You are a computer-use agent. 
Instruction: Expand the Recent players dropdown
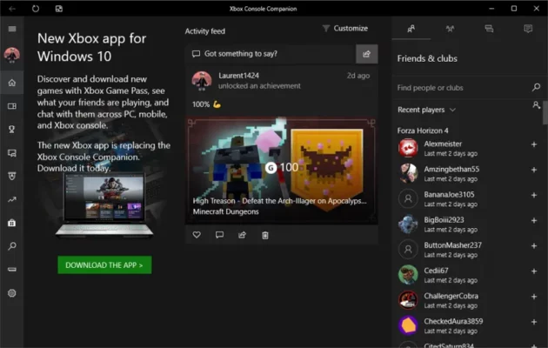click(x=452, y=110)
